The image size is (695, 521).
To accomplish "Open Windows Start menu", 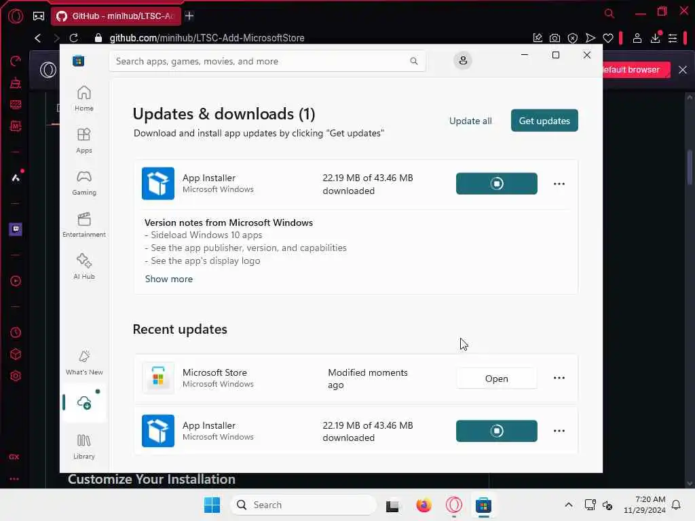I will pos(212,505).
